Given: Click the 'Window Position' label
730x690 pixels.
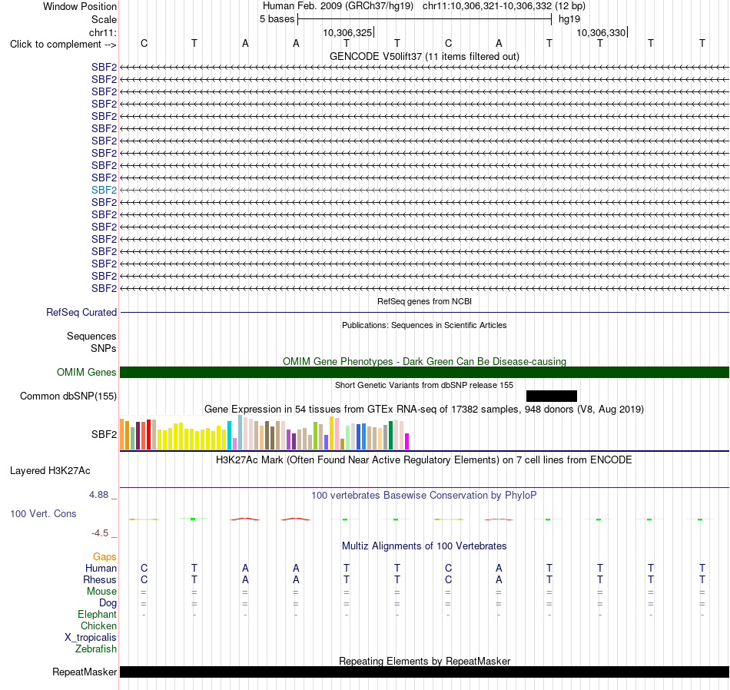Looking at the screenshot, I should (x=80, y=6).
